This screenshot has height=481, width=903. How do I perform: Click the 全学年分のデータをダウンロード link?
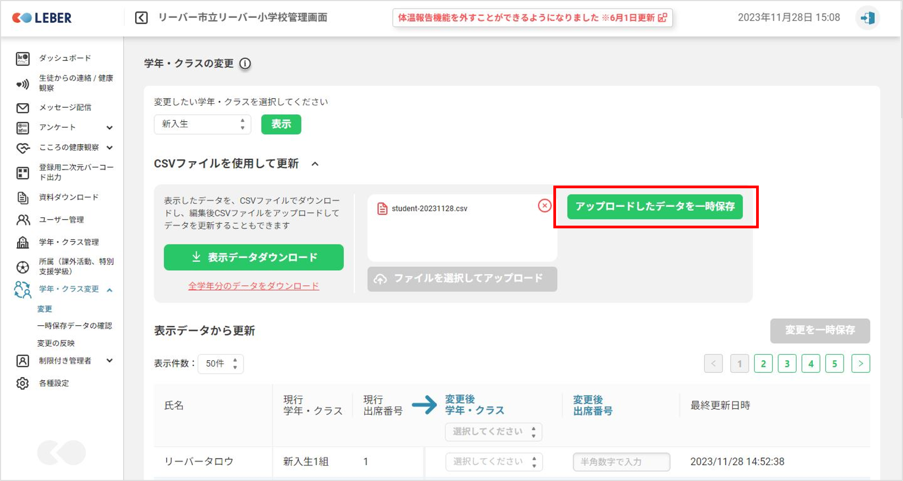tap(253, 286)
